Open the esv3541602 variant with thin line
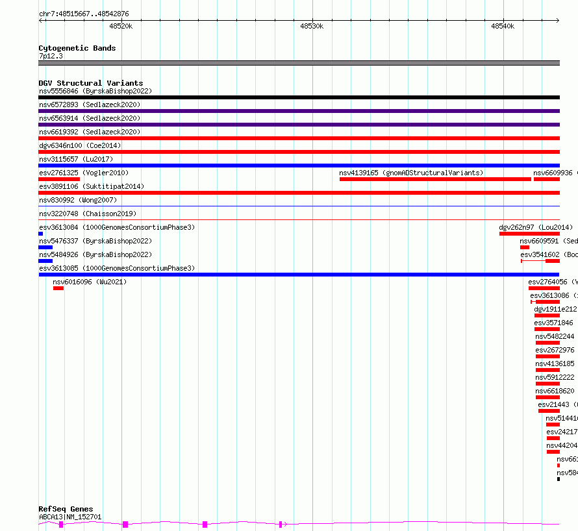Viewport: 578px width, 531px height. pyautogui.click(x=540, y=261)
